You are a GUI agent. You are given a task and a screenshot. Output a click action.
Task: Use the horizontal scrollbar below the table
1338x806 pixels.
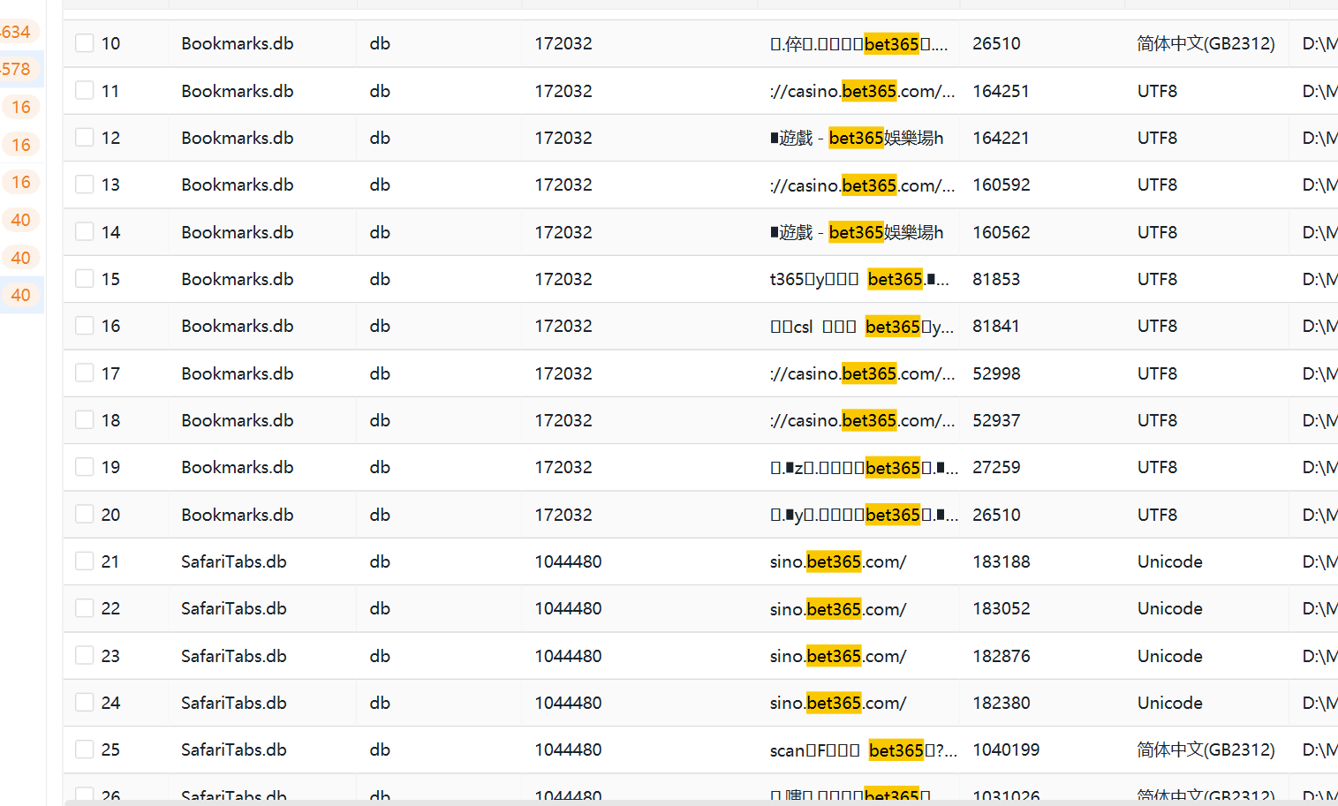701,802
